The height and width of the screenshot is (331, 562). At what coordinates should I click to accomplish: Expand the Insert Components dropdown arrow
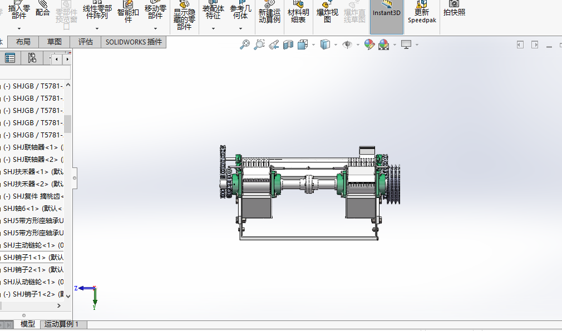[x=19, y=28]
